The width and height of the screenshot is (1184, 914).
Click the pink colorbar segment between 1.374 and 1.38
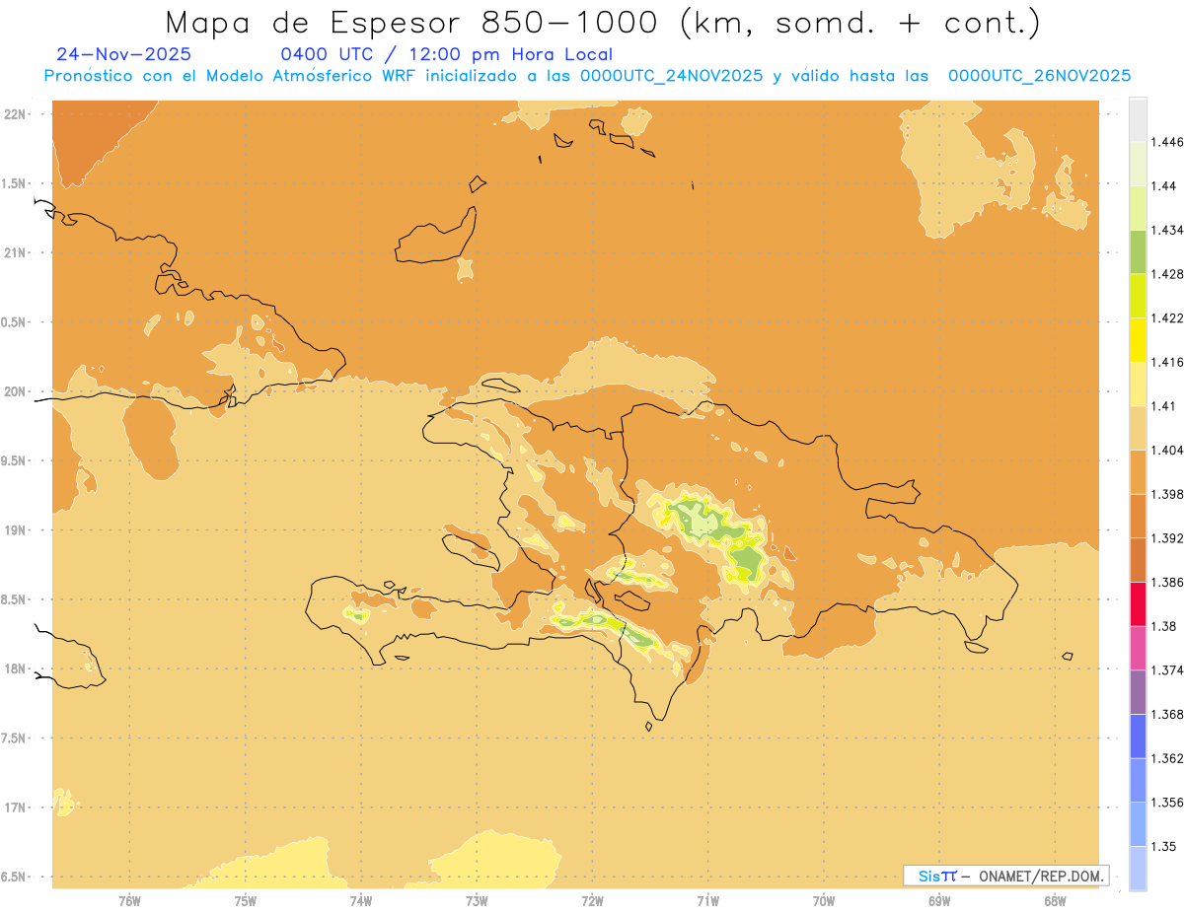1138,648
